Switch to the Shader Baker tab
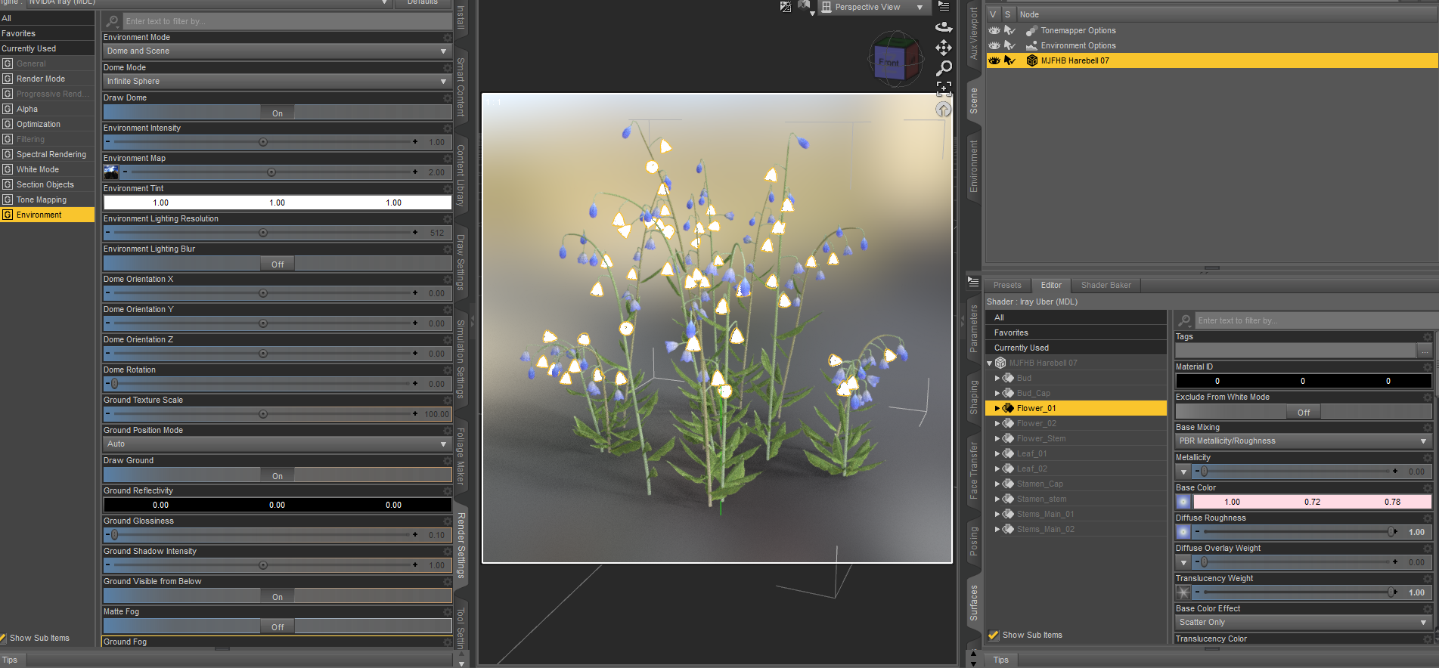The image size is (1439, 668). pos(1106,285)
